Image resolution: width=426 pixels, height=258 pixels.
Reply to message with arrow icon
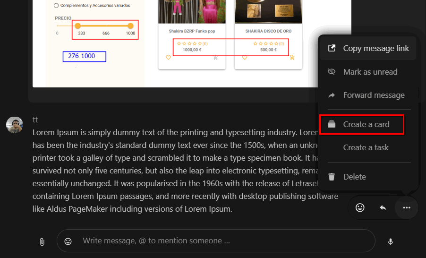point(383,208)
